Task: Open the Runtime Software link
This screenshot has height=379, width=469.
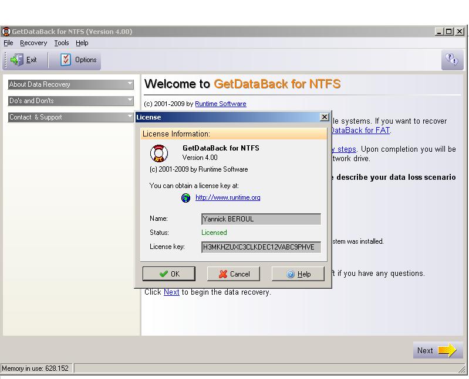Action: [x=221, y=104]
